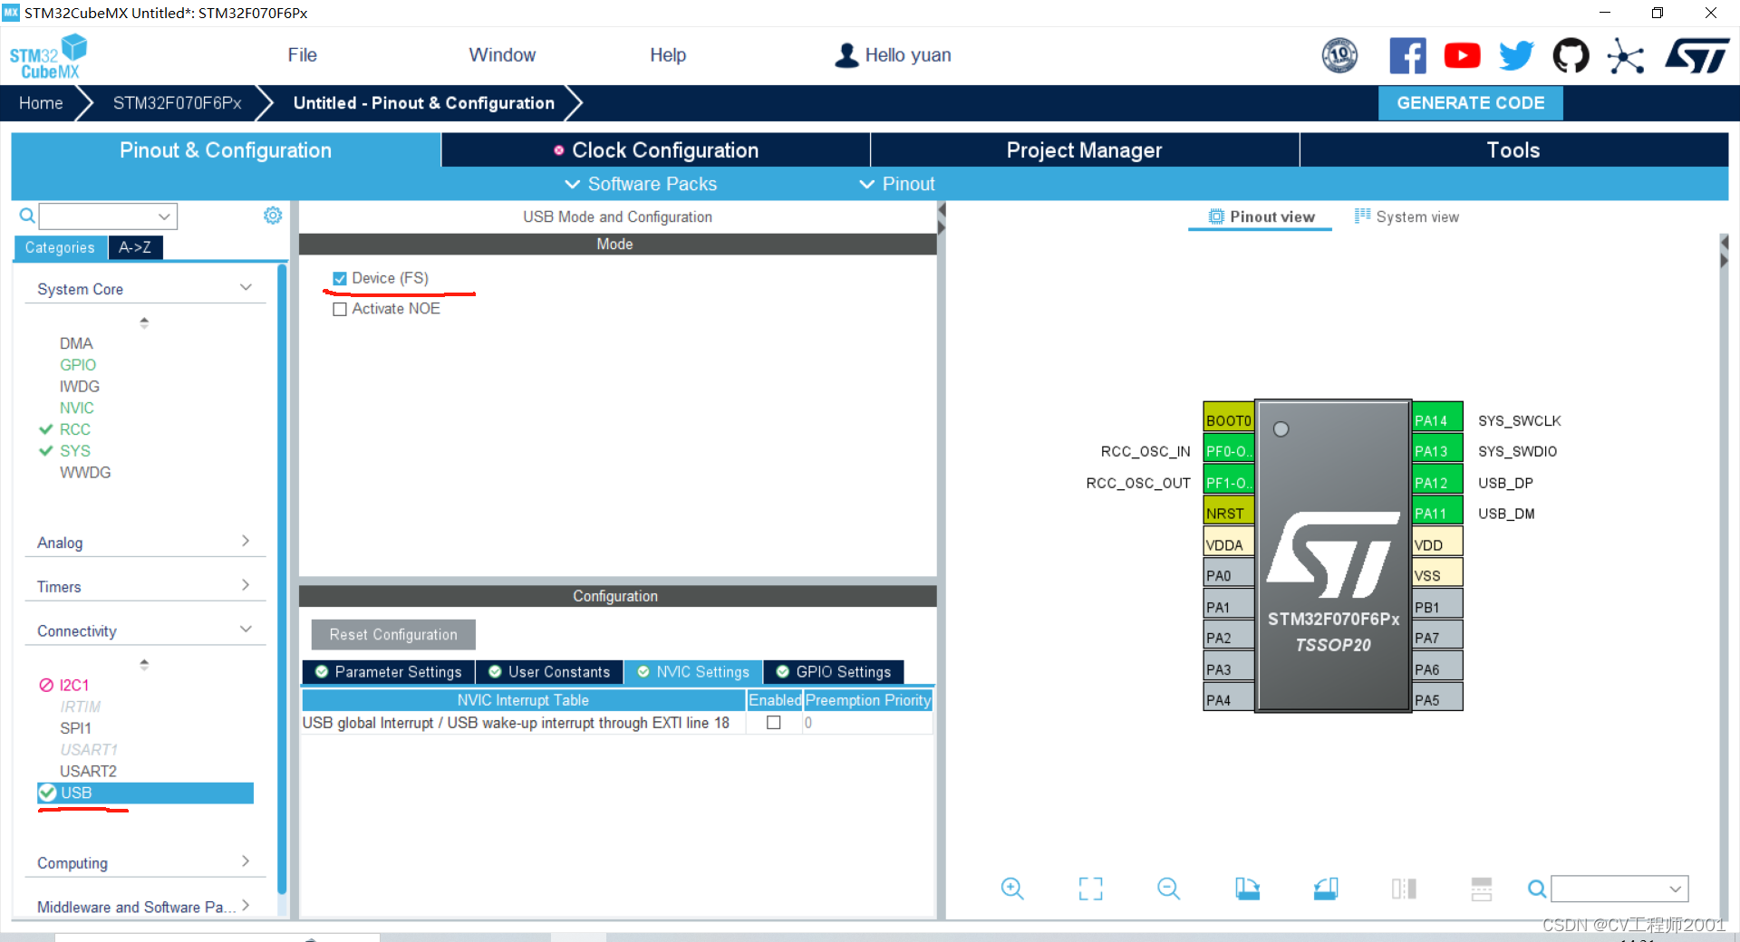Click the ST community network icon

(x=1626, y=55)
